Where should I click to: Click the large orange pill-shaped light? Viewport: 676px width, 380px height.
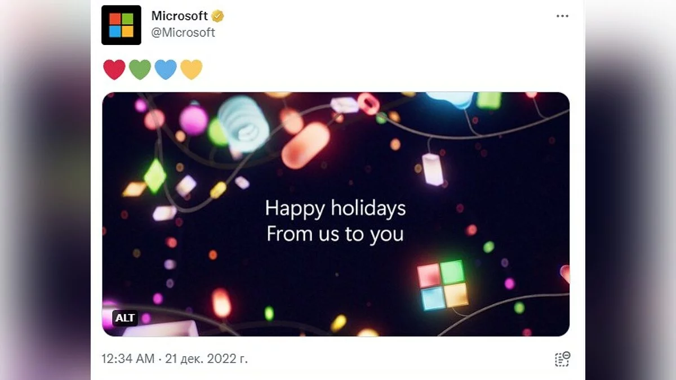coord(305,145)
